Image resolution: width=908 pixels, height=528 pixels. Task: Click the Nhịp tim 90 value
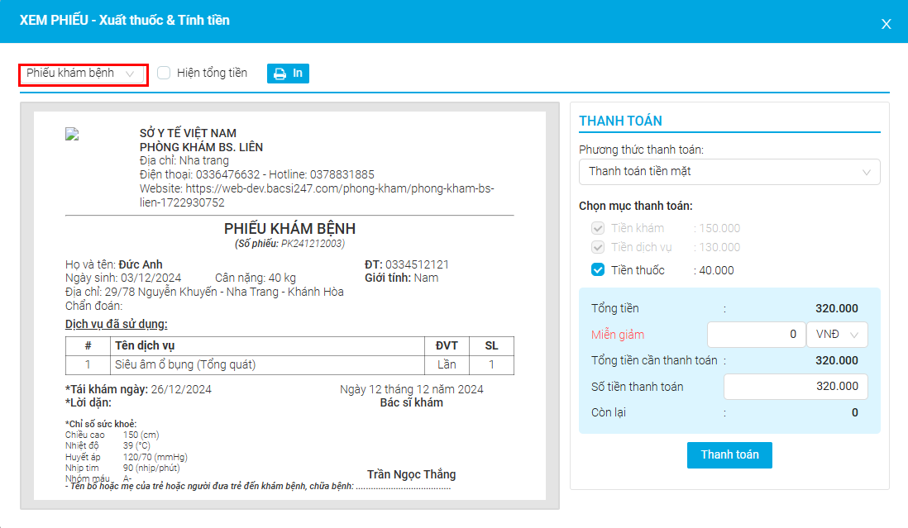coord(151,468)
